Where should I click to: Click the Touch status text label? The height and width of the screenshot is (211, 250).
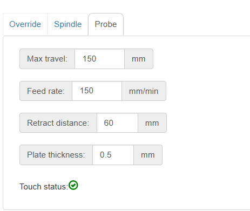pos(44,187)
